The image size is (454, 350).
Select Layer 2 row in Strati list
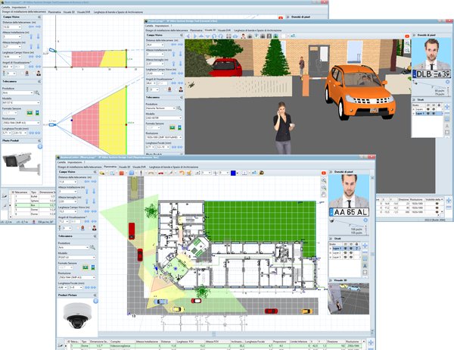click(344, 253)
